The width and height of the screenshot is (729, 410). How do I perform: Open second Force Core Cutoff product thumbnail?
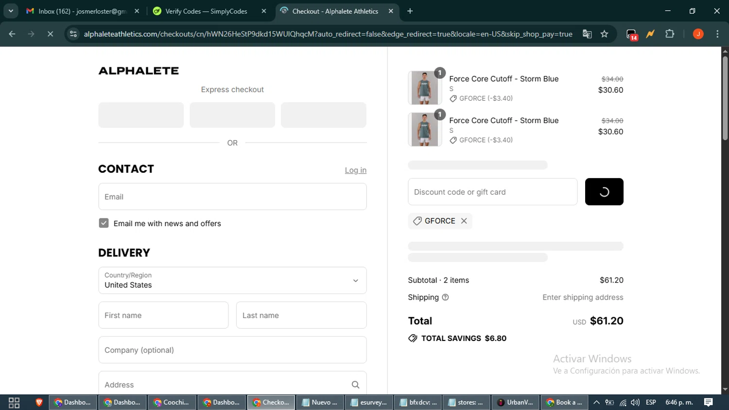pyautogui.click(x=425, y=129)
